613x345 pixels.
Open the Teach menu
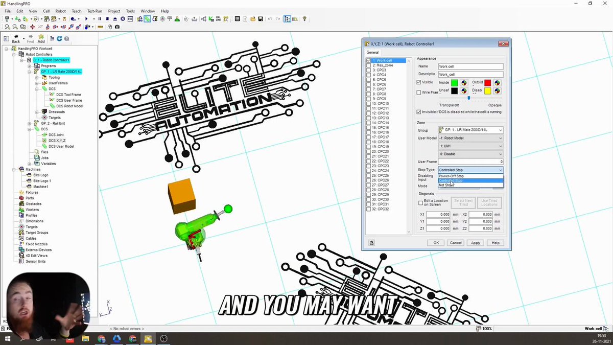click(77, 11)
